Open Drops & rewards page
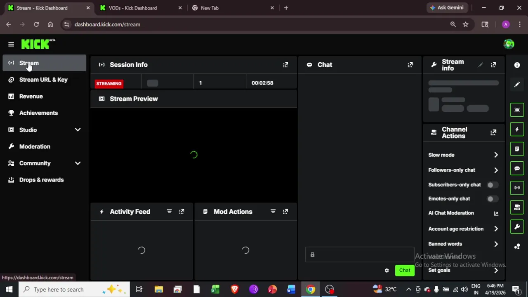 (44, 180)
